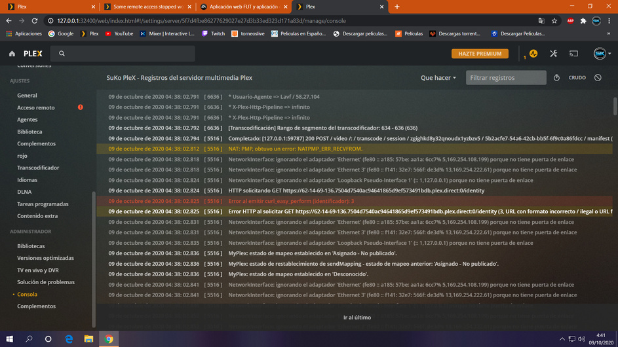The height and width of the screenshot is (347, 618).
Task: Open the volume speaker tray icon
Action: click(581, 338)
